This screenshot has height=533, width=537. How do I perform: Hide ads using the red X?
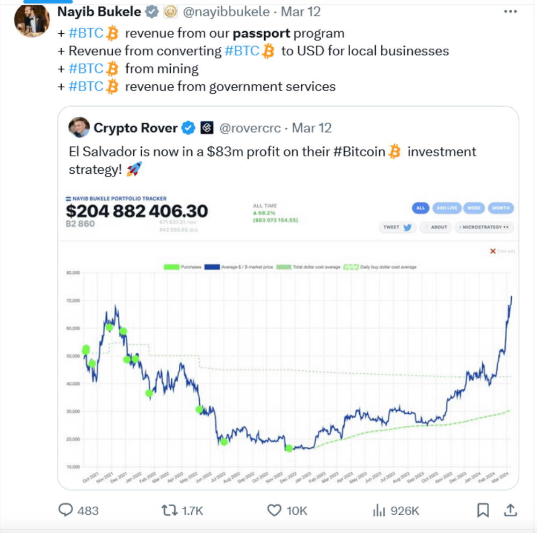pyautogui.click(x=492, y=251)
